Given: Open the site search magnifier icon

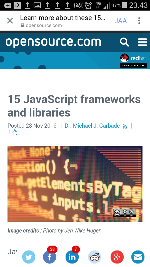Looking at the screenshot, I should [124, 42].
